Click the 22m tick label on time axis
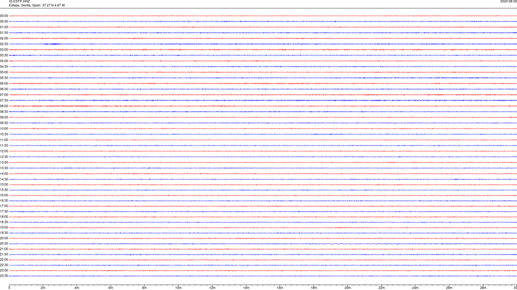517x290 pixels. 381,288
